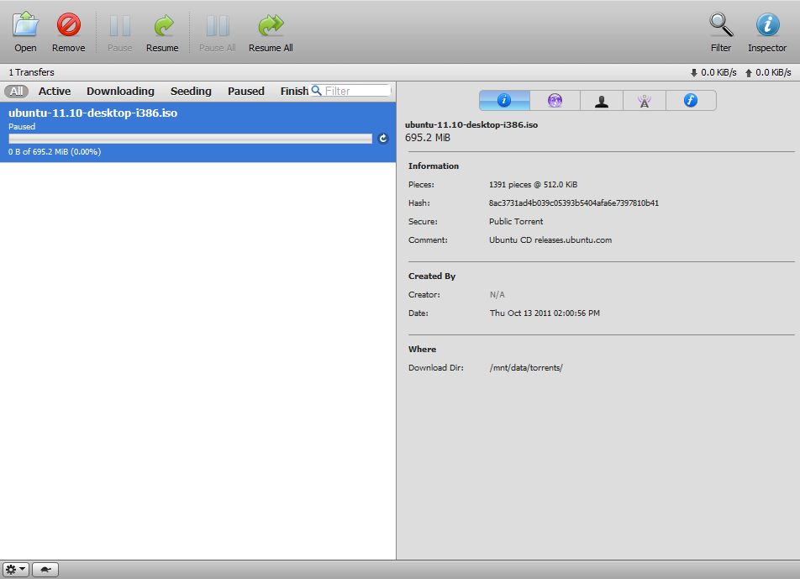This screenshot has height=579, width=800.
Task: Click the search magnifier in the filter field
Action: click(316, 90)
